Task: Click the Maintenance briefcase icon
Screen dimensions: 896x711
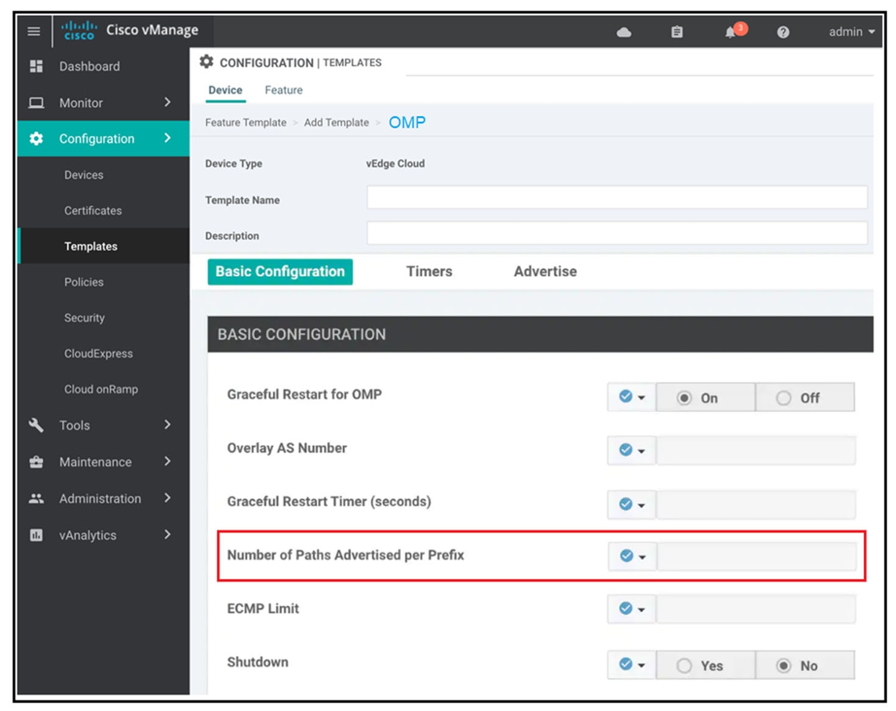Action: pyautogui.click(x=37, y=462)
